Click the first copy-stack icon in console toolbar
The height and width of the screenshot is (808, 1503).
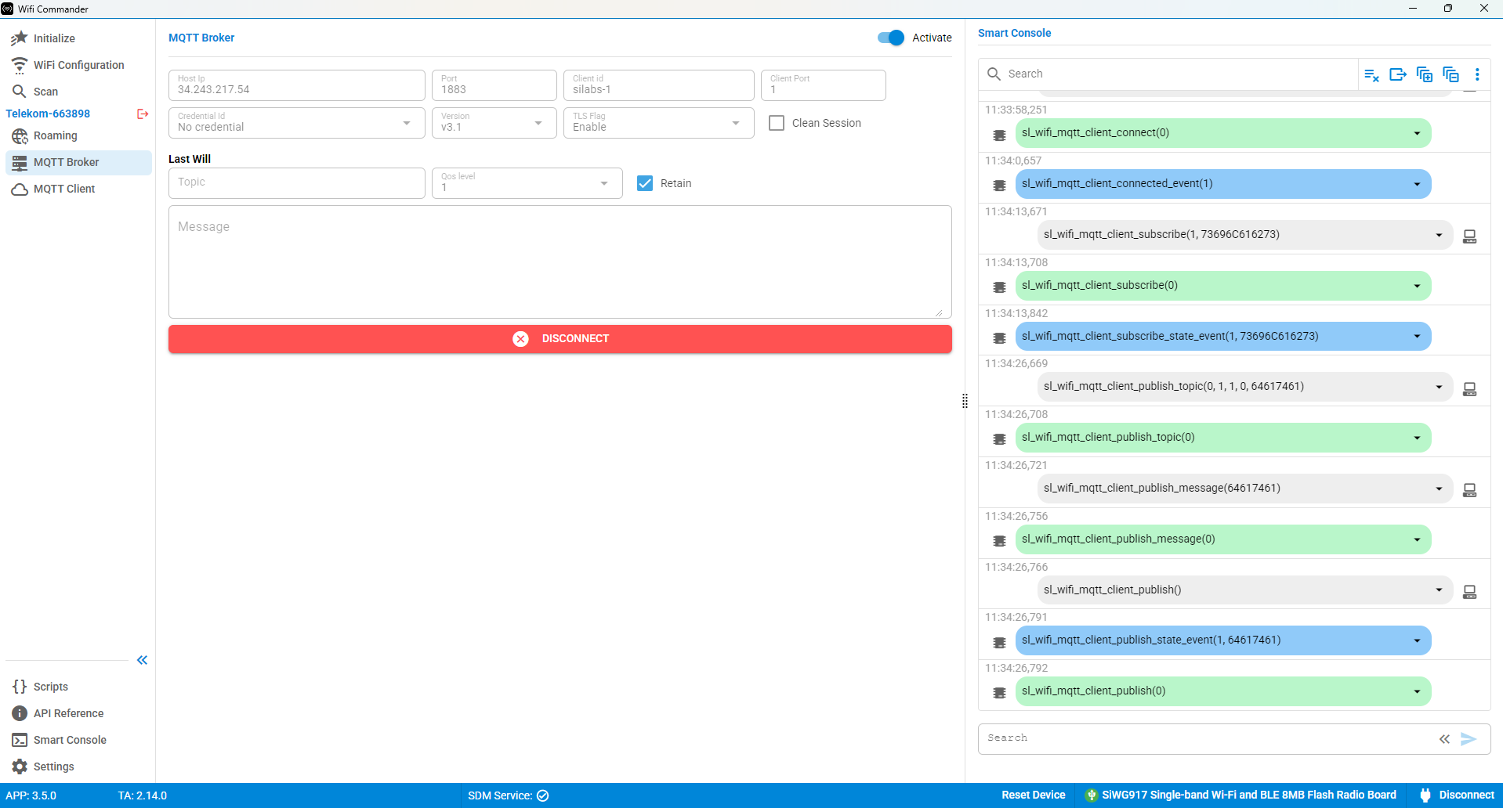pyautogui.click(x=1425, y=74)
